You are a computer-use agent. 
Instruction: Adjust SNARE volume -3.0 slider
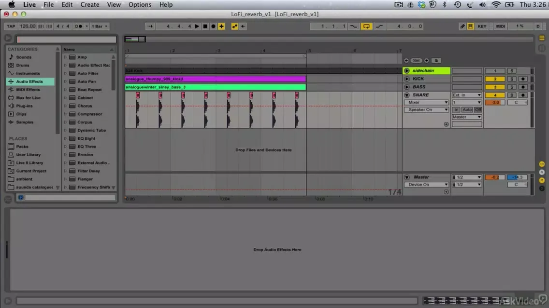point(495,102)
